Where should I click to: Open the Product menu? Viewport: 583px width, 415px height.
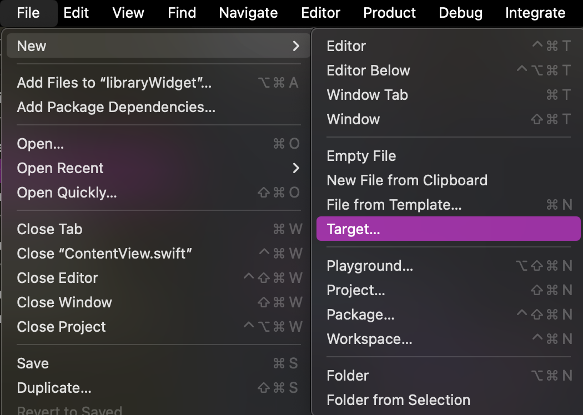[389, 13]
